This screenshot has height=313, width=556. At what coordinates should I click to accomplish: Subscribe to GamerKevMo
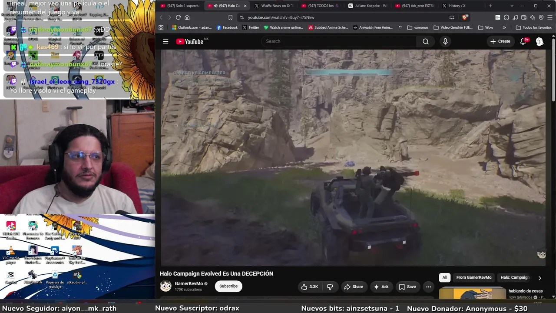tap(228, 286)
